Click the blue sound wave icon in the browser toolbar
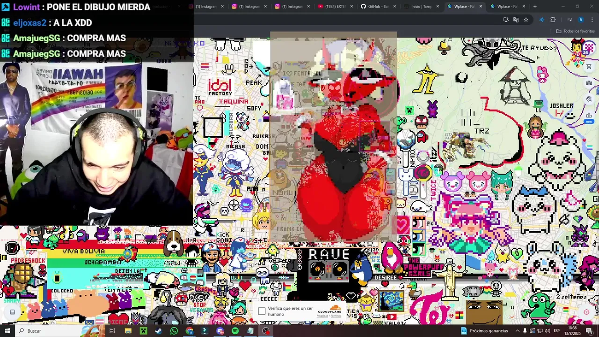 coord(541,20)
